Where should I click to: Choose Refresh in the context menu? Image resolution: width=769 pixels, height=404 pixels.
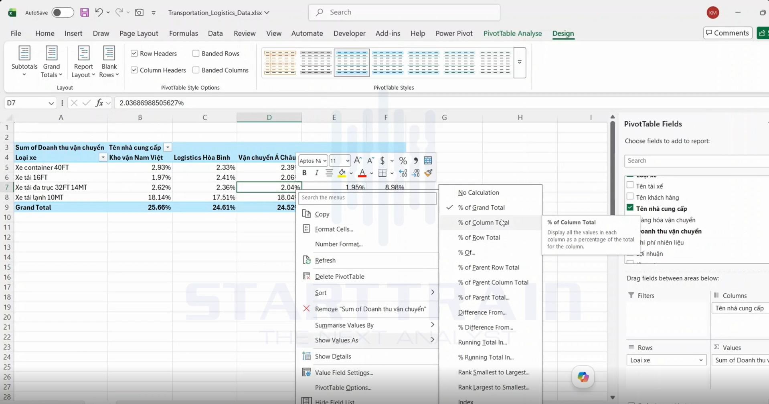[x=325, y=260]
